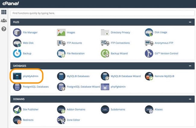
Task: Click the MySQL Databases icon
Action: click(x=61, y=76)
